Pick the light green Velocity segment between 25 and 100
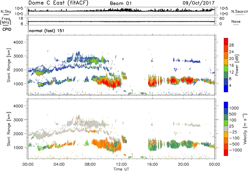 [226, 123]
